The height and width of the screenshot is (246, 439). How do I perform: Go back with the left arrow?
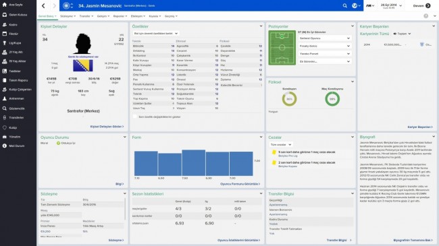(43, 5)
